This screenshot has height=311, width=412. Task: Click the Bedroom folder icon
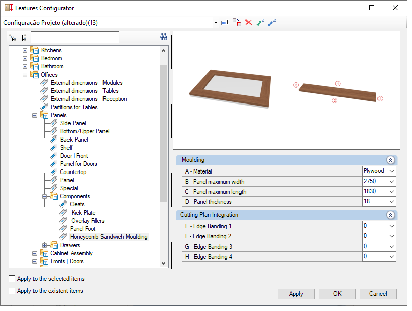point(35,58)
